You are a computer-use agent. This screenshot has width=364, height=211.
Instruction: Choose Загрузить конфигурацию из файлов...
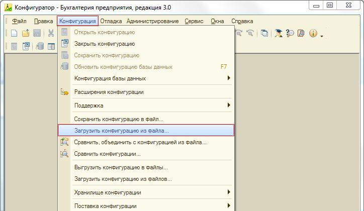pyautogui.click(x=146, y=179)
